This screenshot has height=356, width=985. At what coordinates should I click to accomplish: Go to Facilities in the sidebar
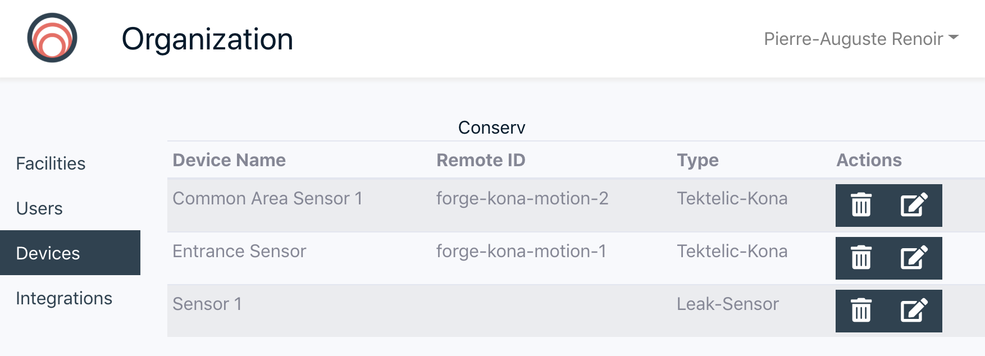pos(51,163)
